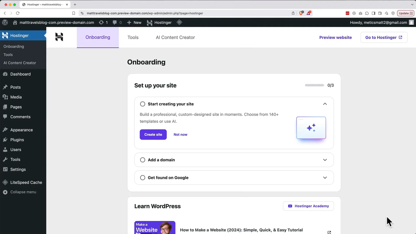Tick the Get found on Google circle

pyautogui.click(x=142, y=178)
